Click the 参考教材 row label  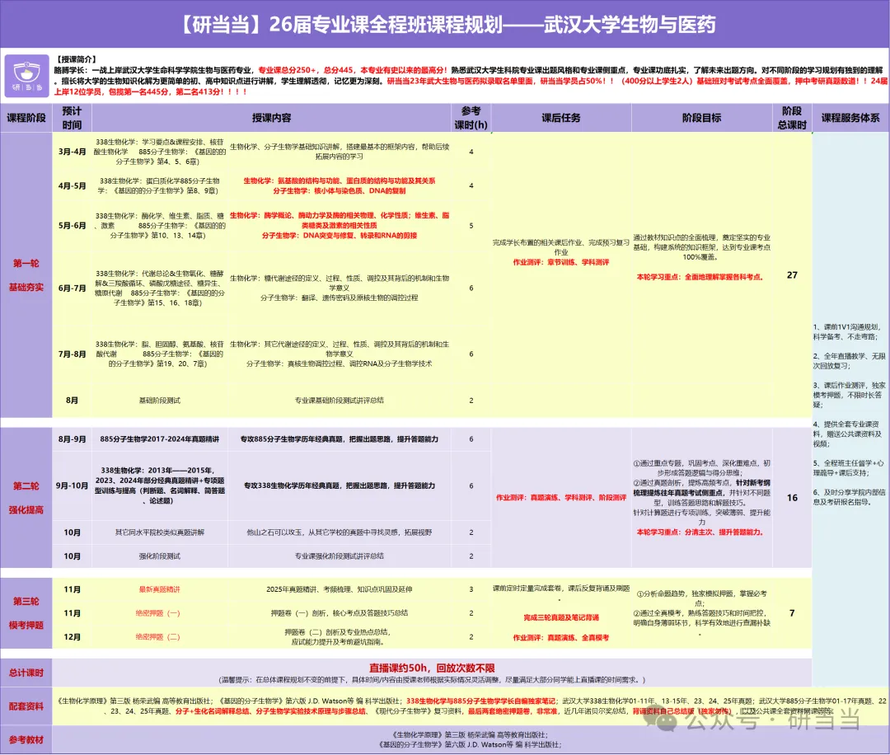coord(26,739)
